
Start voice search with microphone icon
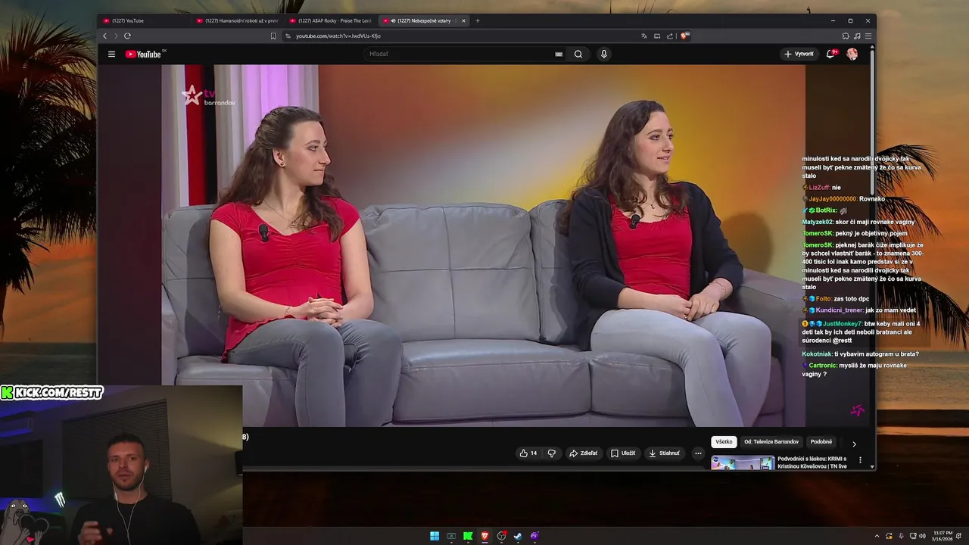pos(603,54)
